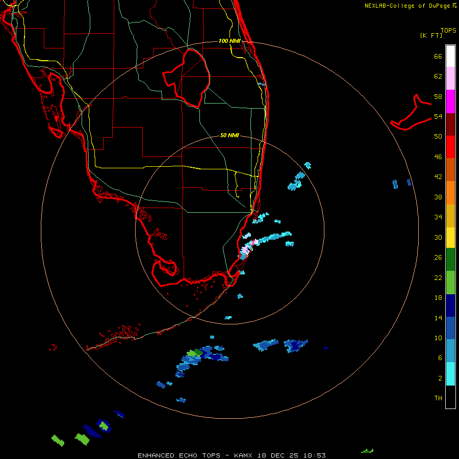Click the "[K FT]" units label
The width and height of the screenshot is (459, 459).
431,35
